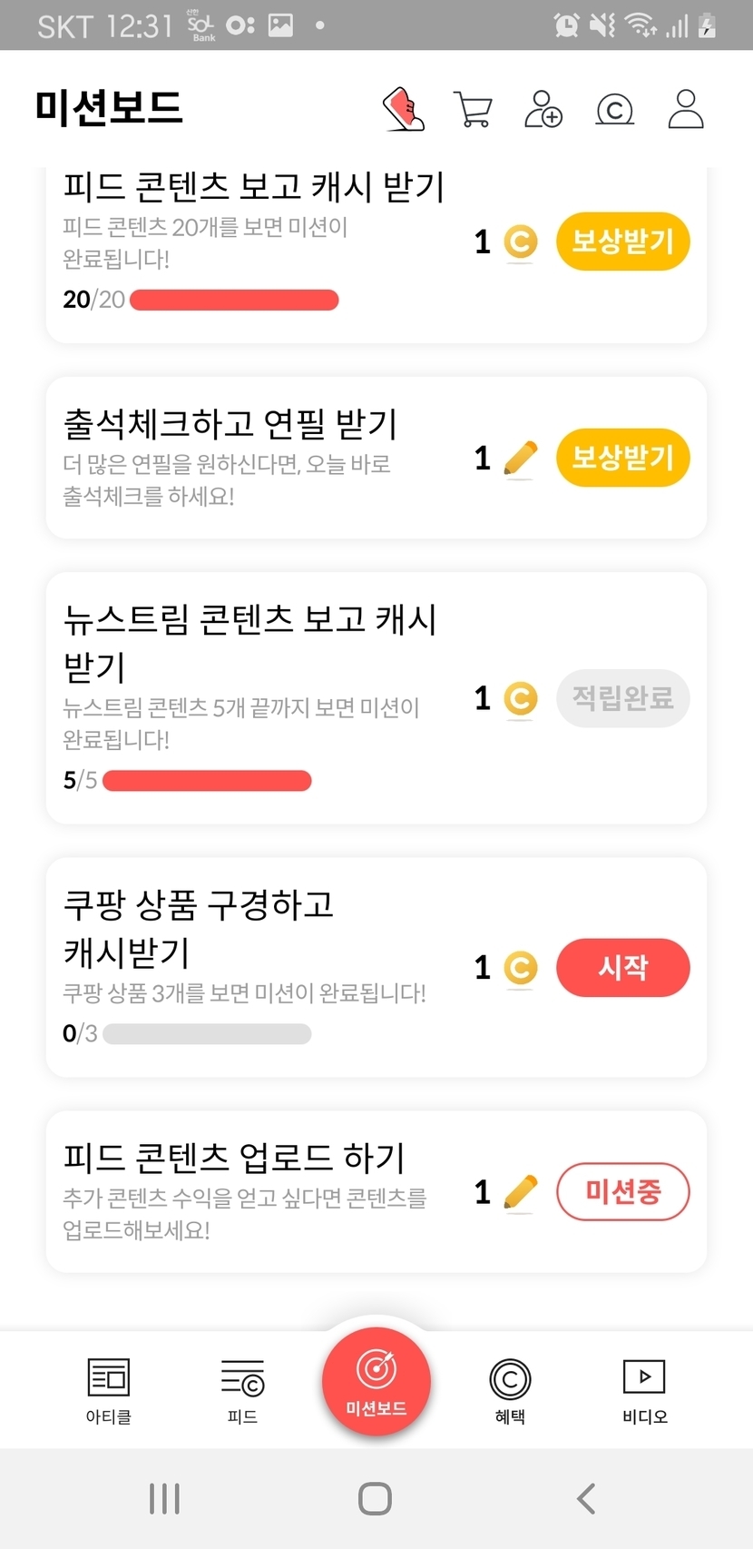Tap the 20/20 feed progress bar

(234, 300)
